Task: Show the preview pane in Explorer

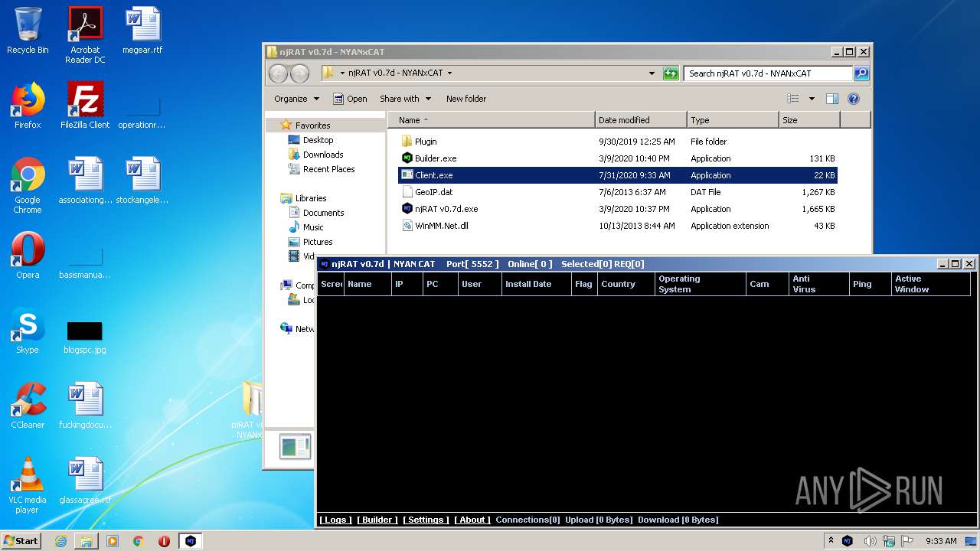Action: 832,99
